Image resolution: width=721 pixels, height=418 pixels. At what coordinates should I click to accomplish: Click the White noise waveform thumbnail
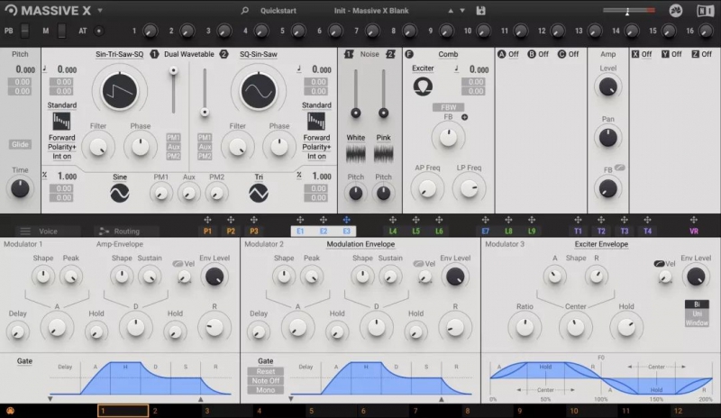[355, 153]
